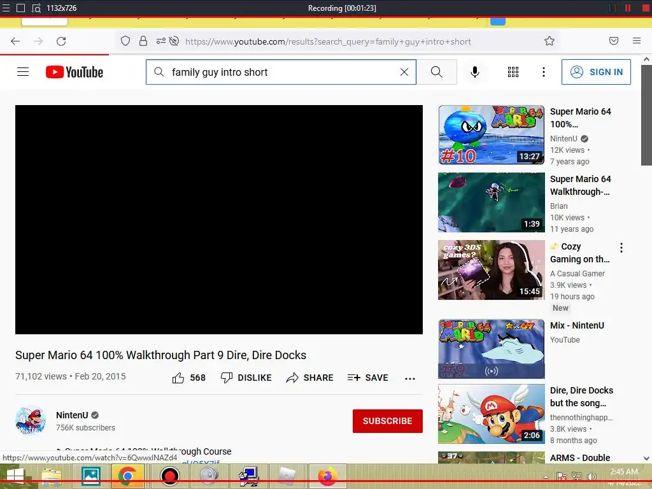Click the browser address bar URL
The image size is (652, 489).
tap(328, 41)
